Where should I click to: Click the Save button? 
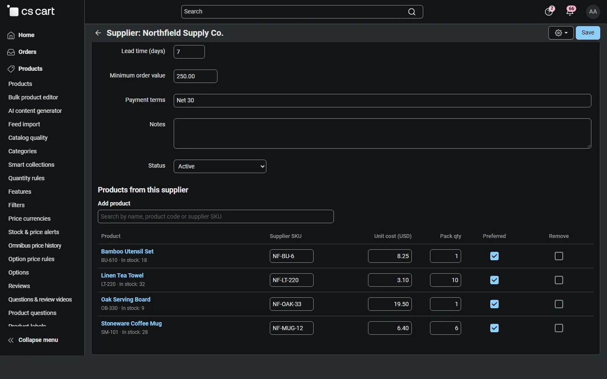588,33
